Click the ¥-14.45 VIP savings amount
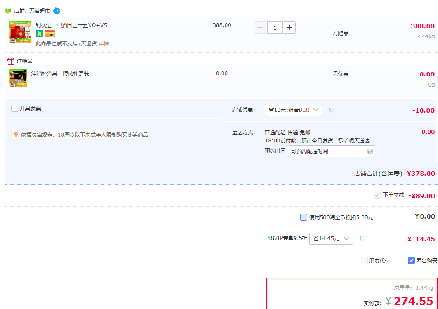 click(421, 239)
